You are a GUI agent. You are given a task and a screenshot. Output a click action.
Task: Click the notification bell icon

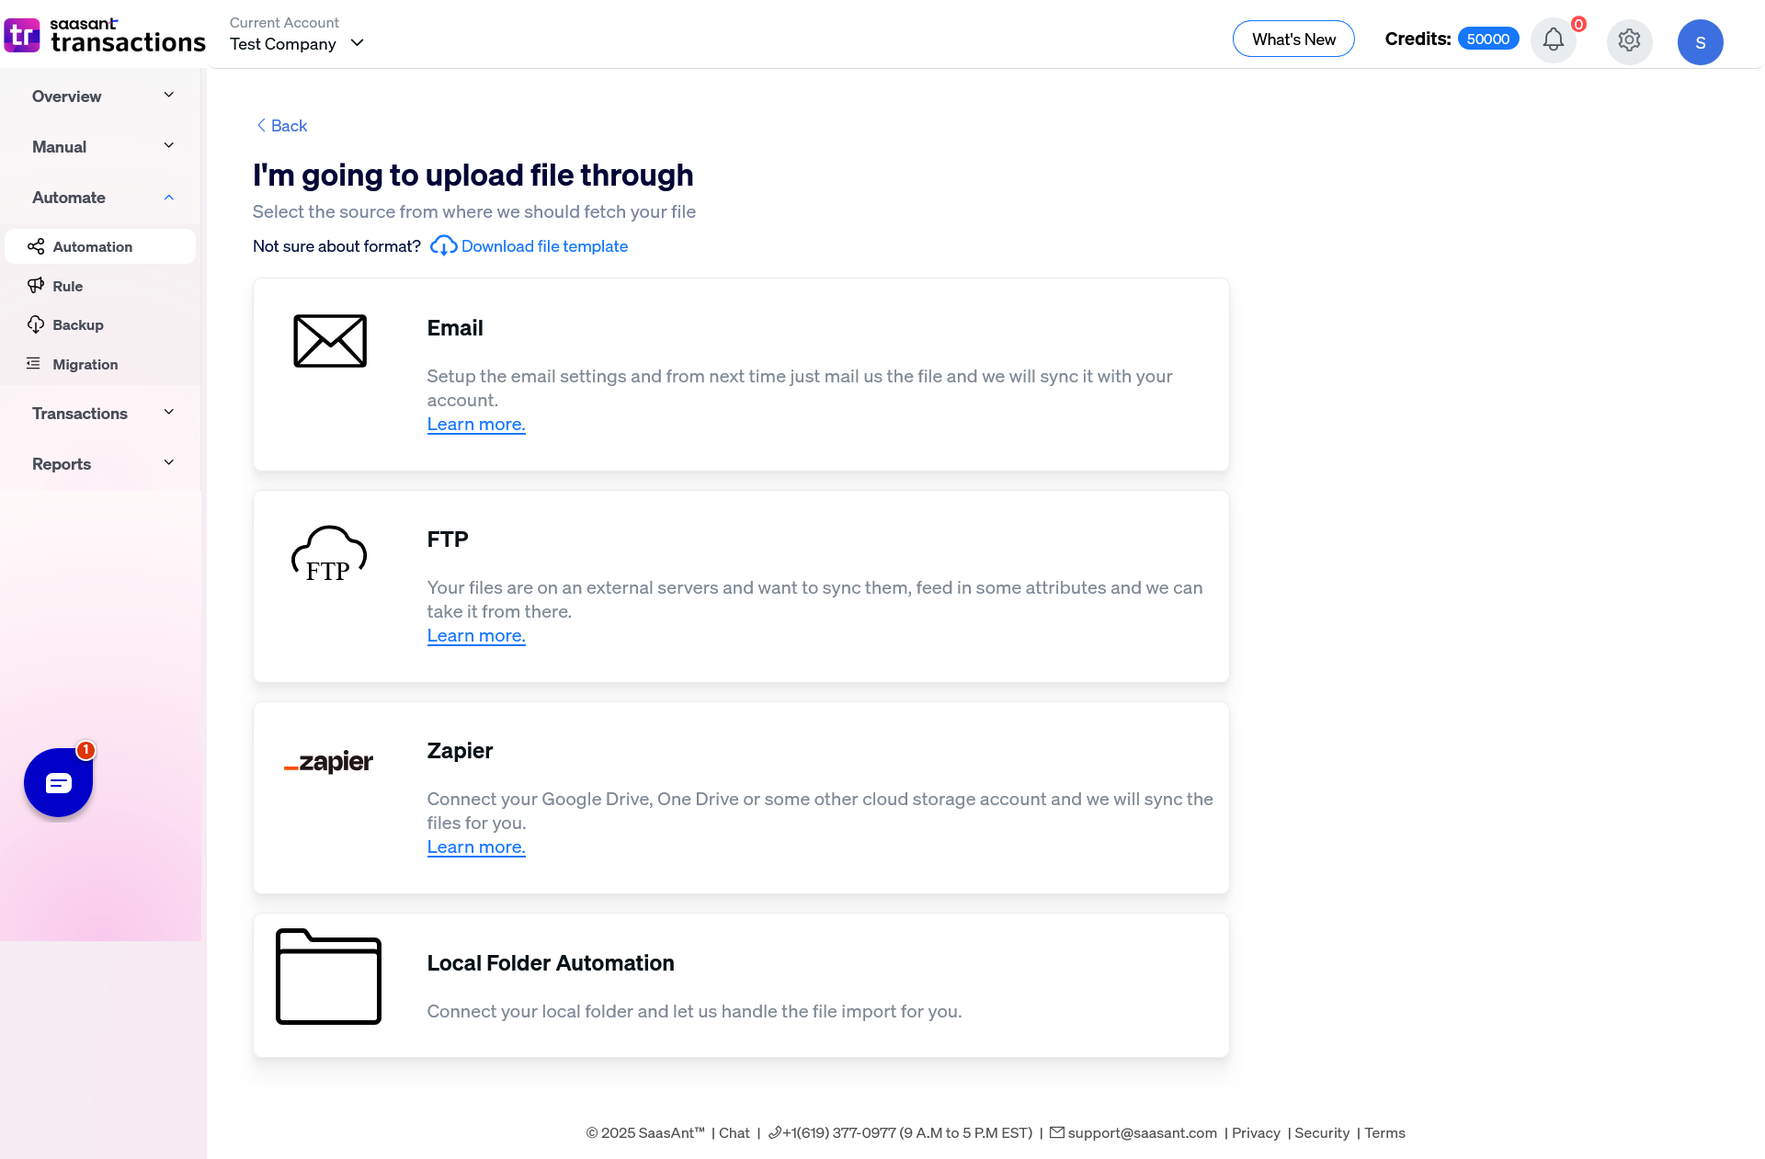point(1553,40)
